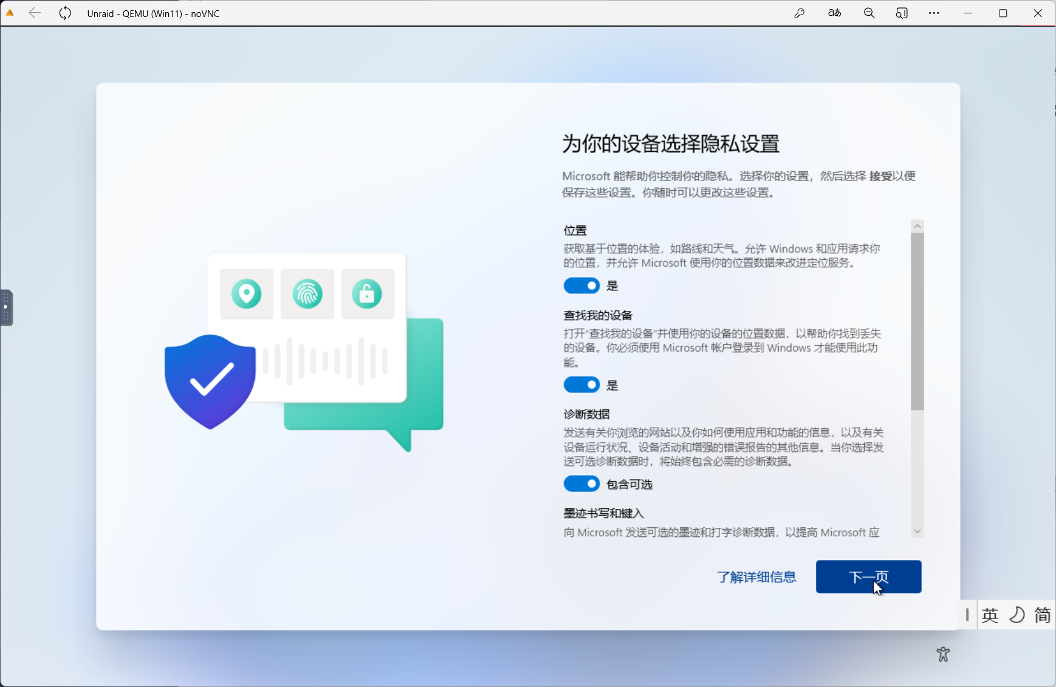Click the browser back arrow
1056x687 pixels.
35,13
